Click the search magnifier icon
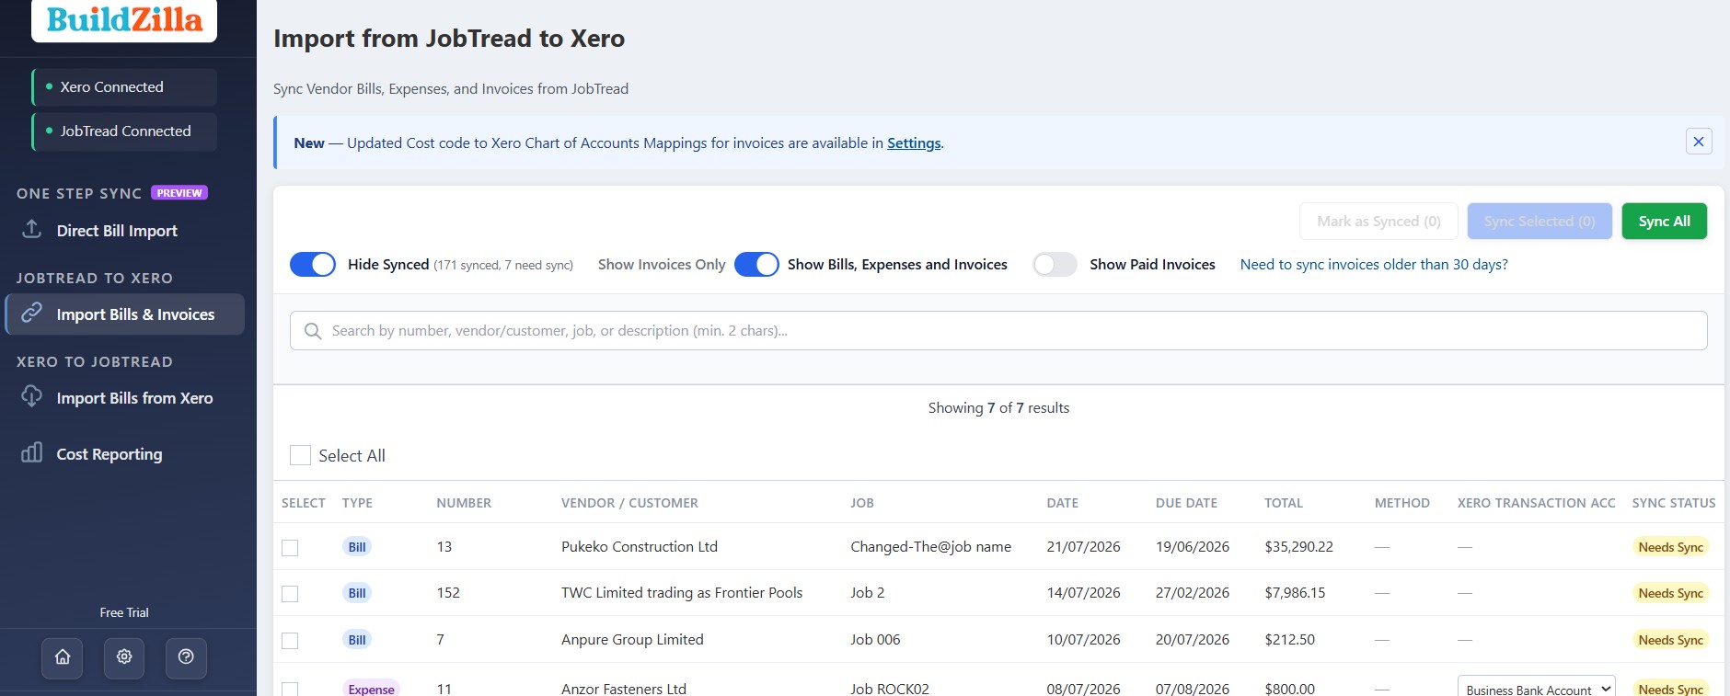The width and height of the screenshot is (1730, 696). (313, 331)
